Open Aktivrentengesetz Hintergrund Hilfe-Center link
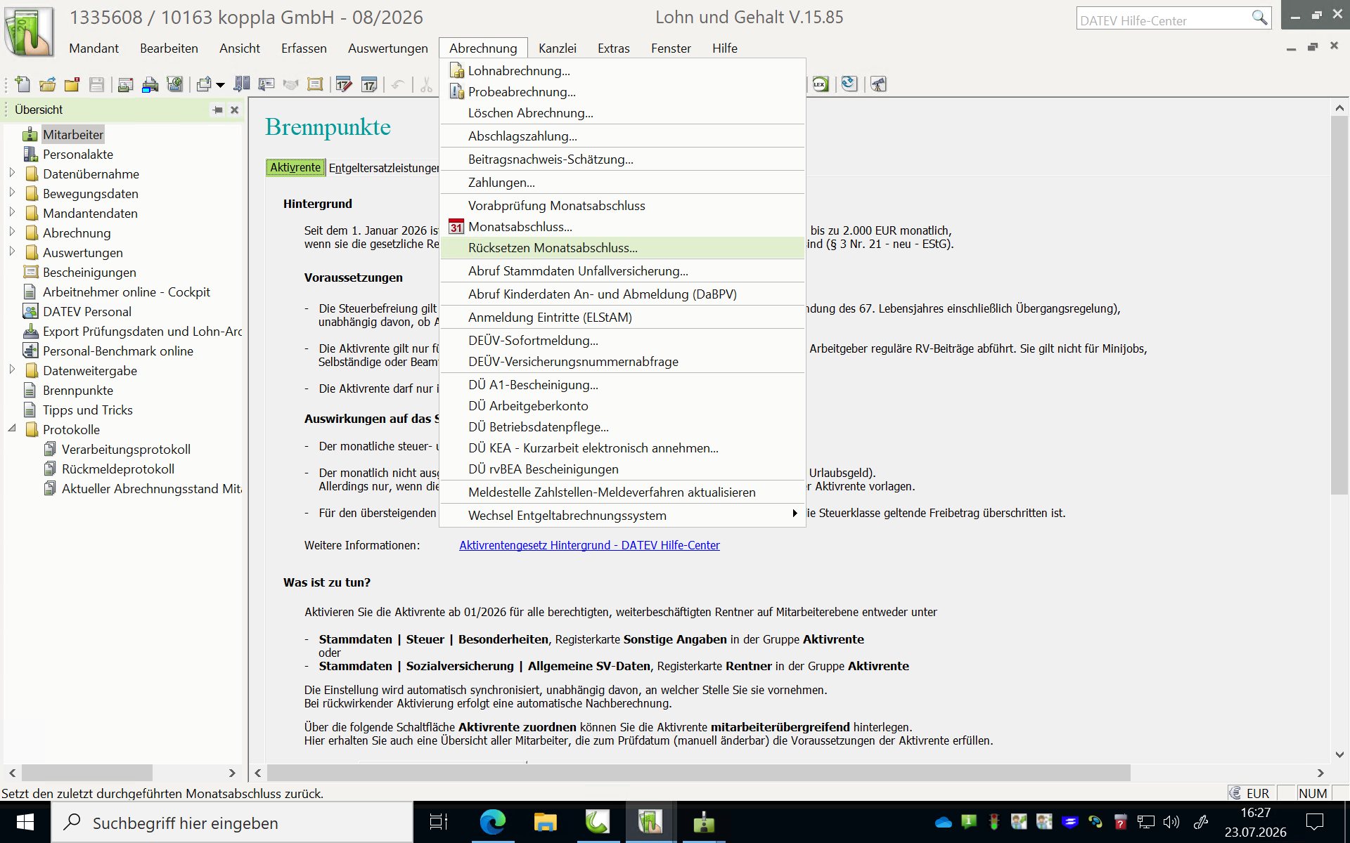Viewport: 1350px width, 843px height. point(589,545)
